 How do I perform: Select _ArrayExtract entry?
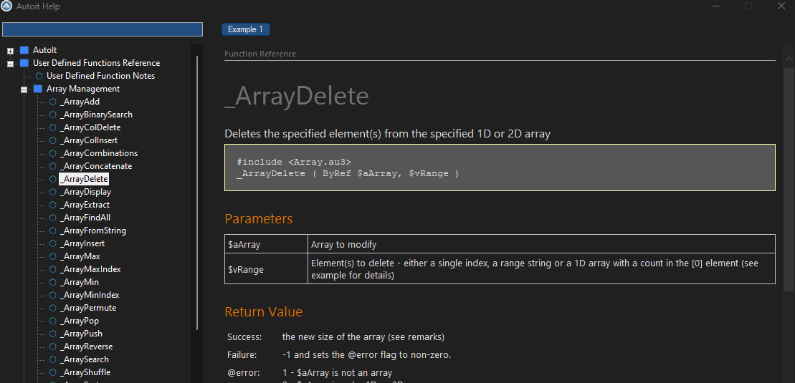point(84,205)
